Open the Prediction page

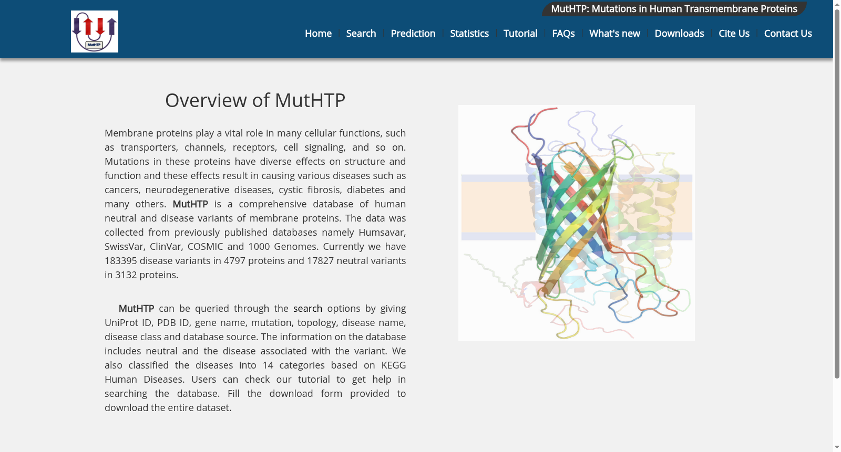pyautogui.click(x=413, y=34)
